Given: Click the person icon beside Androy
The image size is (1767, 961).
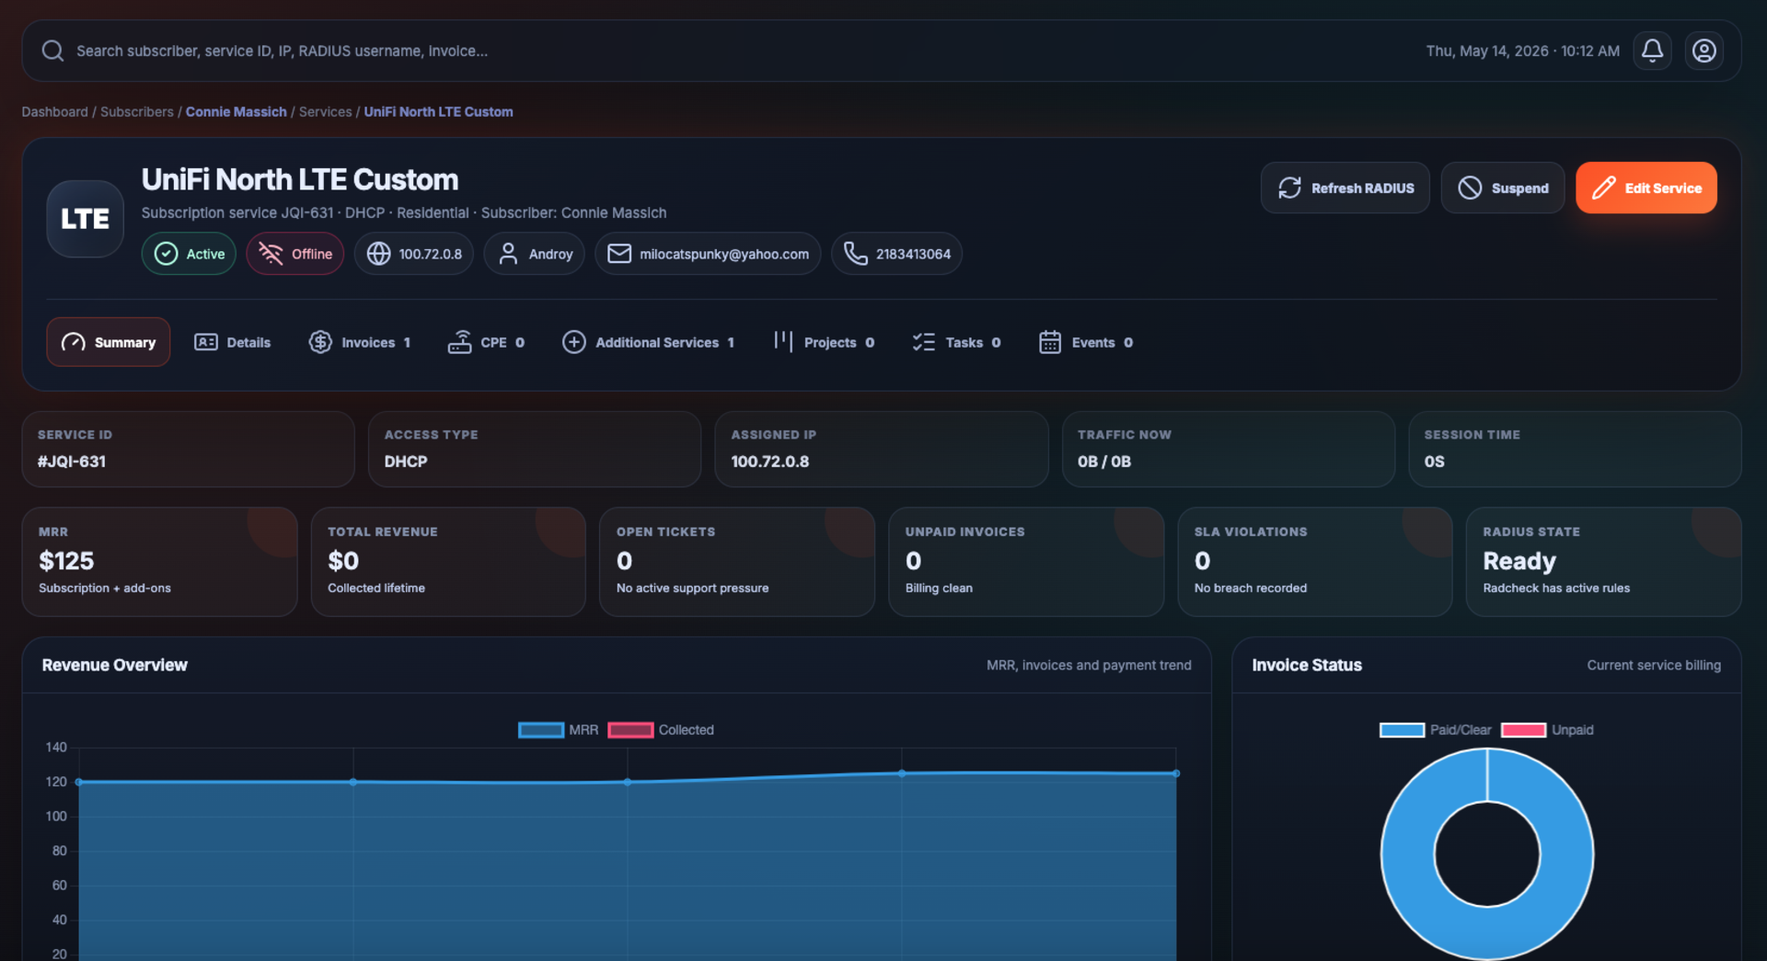Looking at the screenshot, I should (508, 254).
